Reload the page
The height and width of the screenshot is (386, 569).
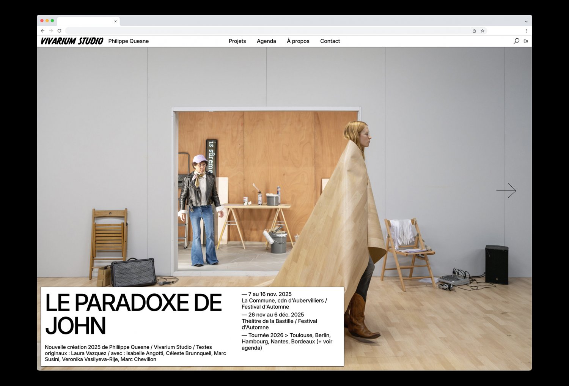tap(59, 31)
